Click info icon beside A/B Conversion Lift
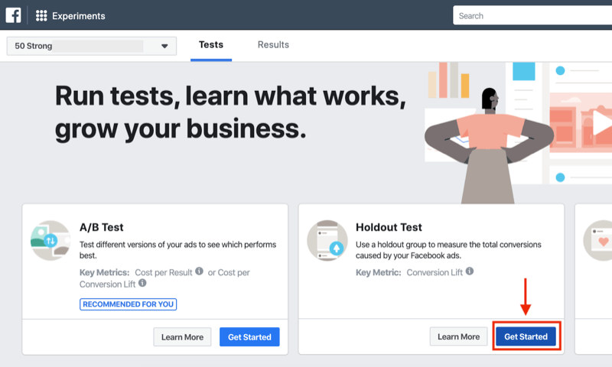This screenshot has height=367, width=612. (x=142, y=284)
